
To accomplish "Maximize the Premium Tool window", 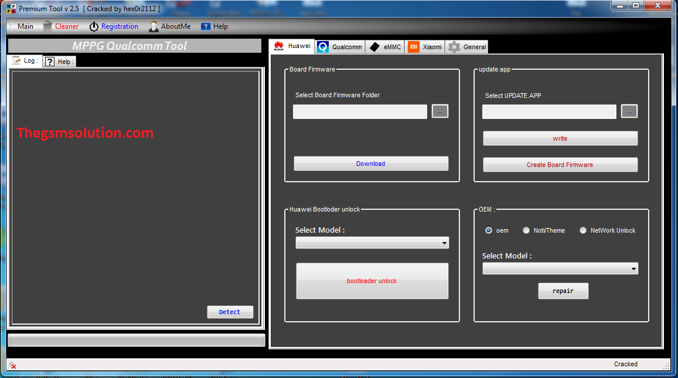I will (636, 6).
